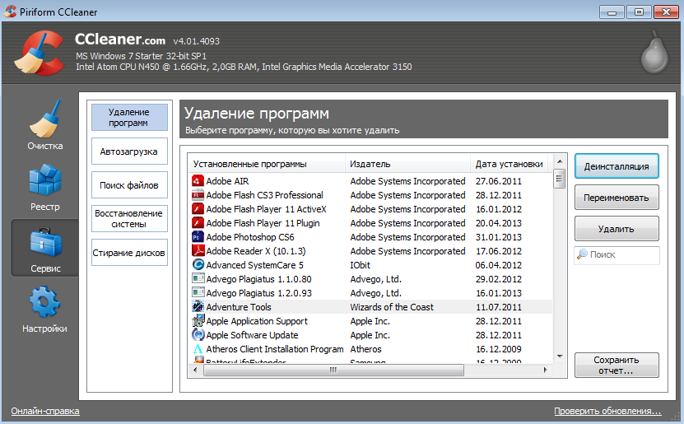Click horizontal scrollbar left arrow

pyautogui.click(x=195, y=370)
